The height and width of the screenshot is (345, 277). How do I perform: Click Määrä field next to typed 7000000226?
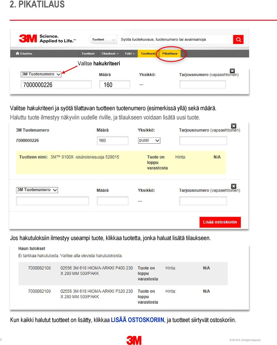[115, 84]
